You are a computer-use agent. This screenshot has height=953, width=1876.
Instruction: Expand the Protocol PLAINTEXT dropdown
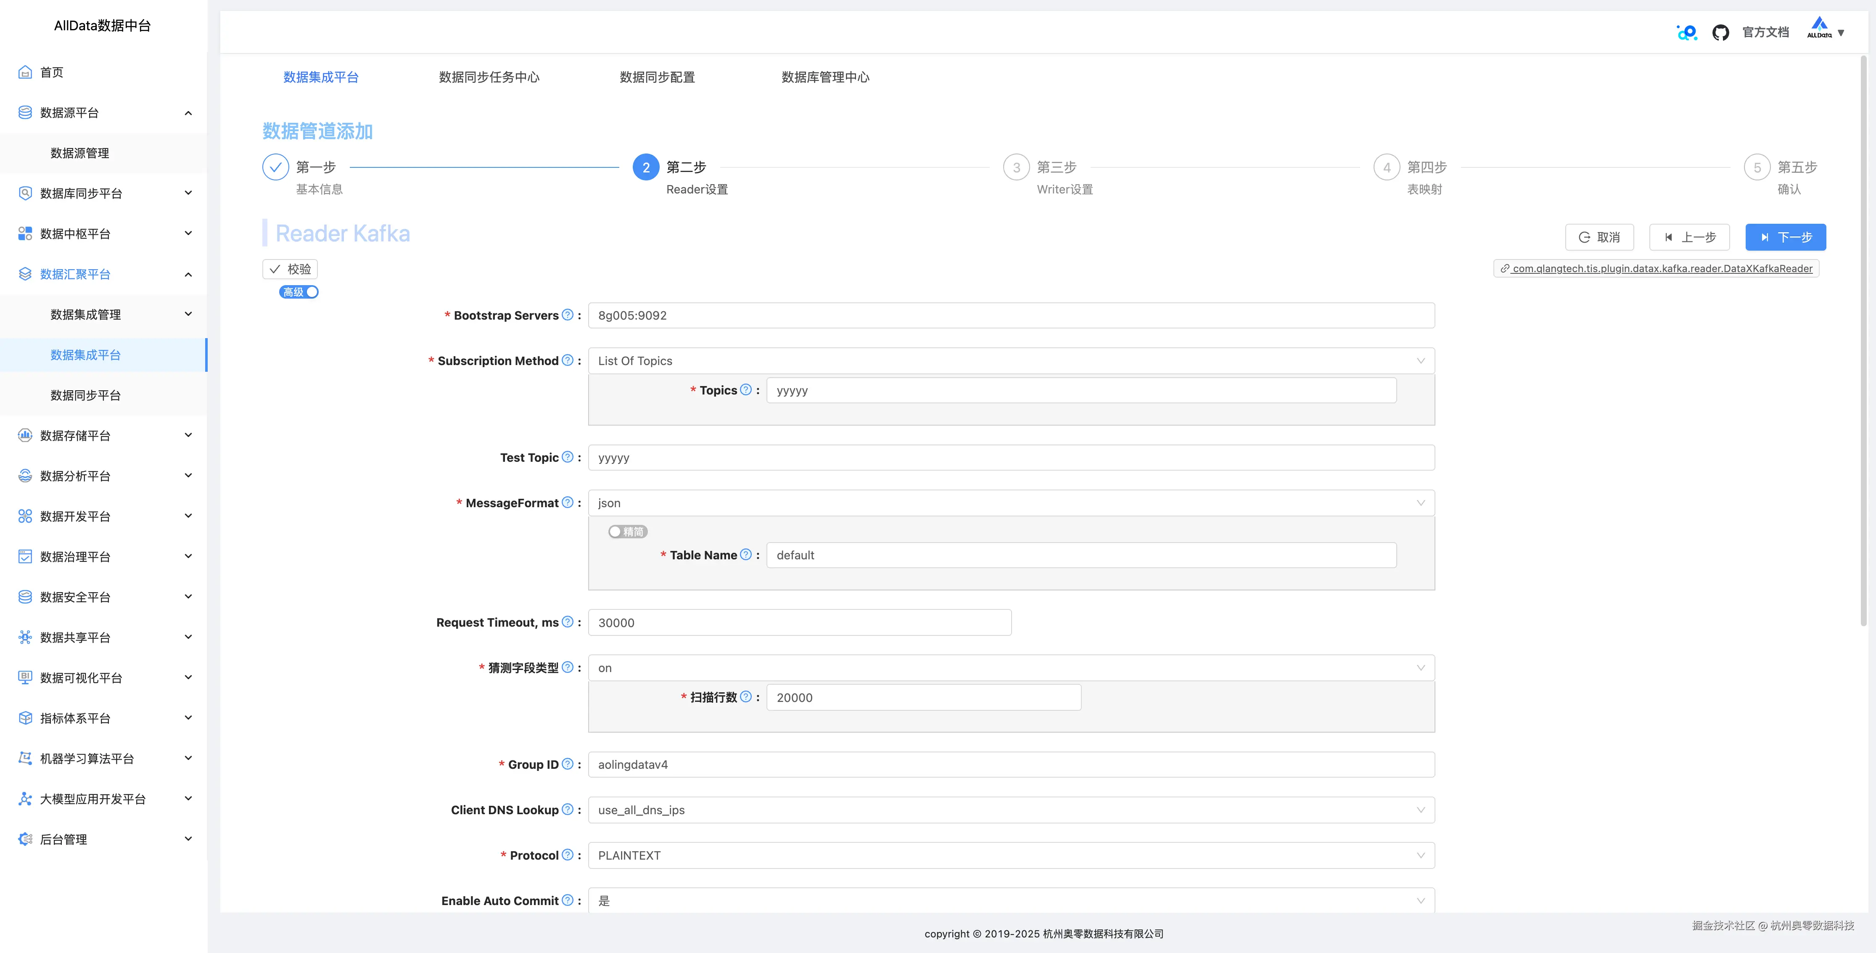[x=1011, y=855]
